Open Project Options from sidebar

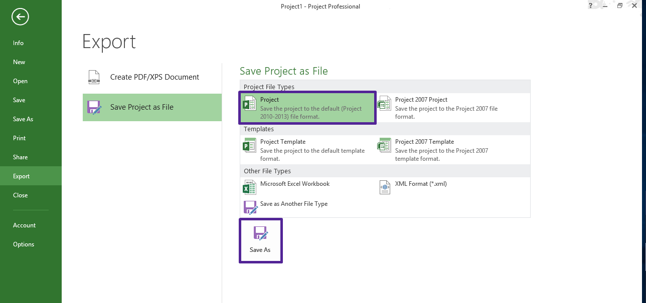coord(31,244)
